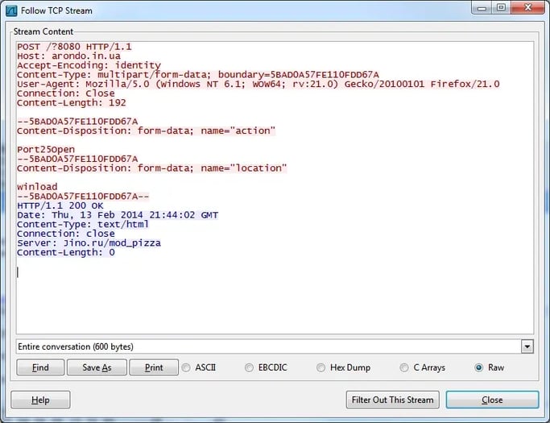Switch to EBCDIC encoding view
The image size is (550, 423).
(x=250, y=367)
